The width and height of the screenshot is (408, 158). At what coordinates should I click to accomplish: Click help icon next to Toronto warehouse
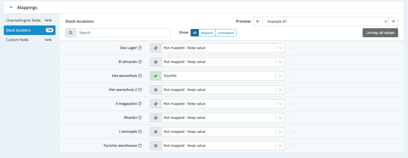(x=140, y=146)
